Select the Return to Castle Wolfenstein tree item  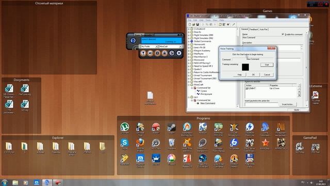tap(206, 72)
